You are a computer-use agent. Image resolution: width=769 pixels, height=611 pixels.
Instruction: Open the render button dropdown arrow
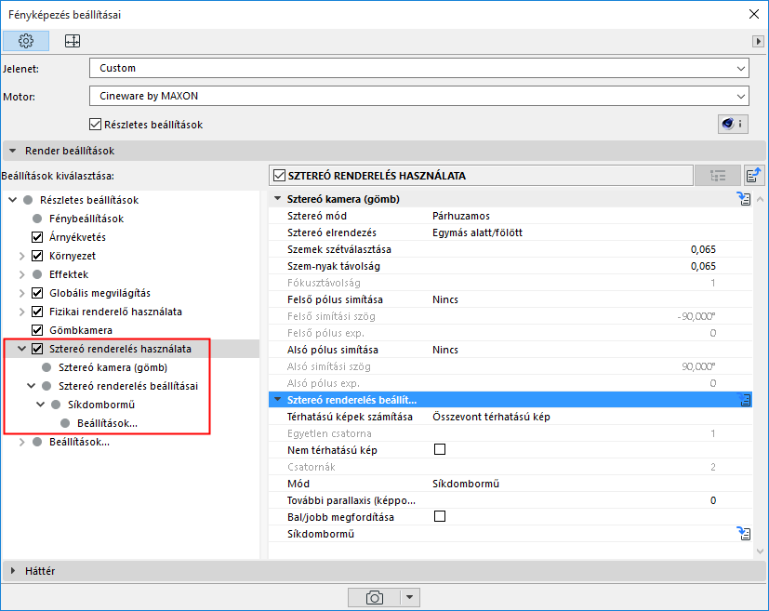click(x=410, y=598)
